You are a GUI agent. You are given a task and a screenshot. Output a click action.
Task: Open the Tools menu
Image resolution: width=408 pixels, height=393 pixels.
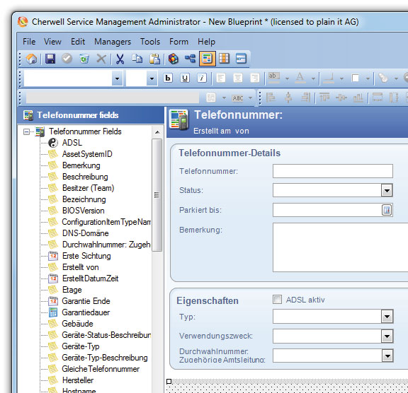[150, 42]
